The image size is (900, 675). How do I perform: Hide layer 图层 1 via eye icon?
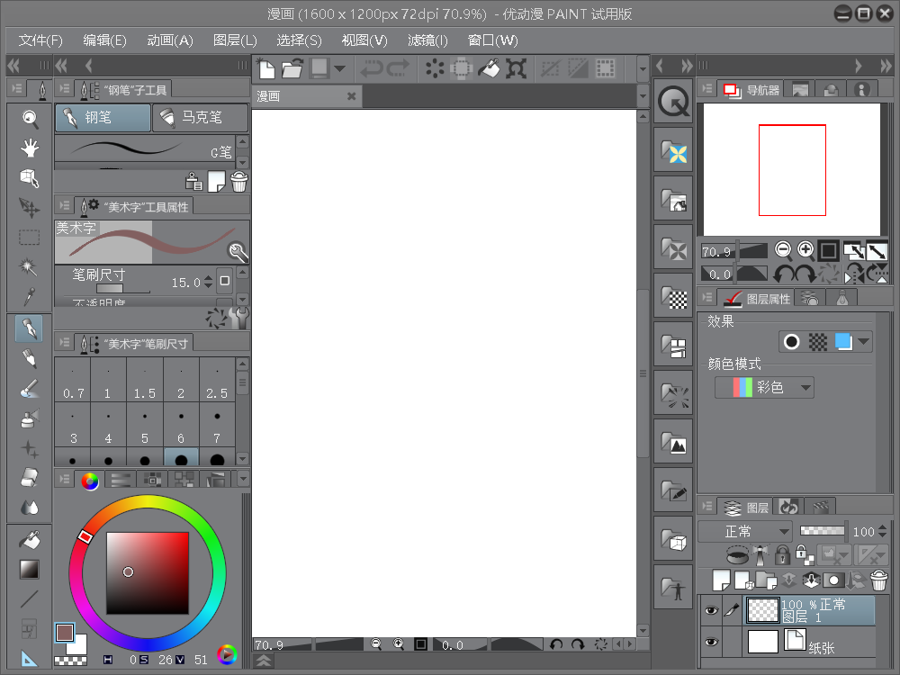tap(711, 611)
